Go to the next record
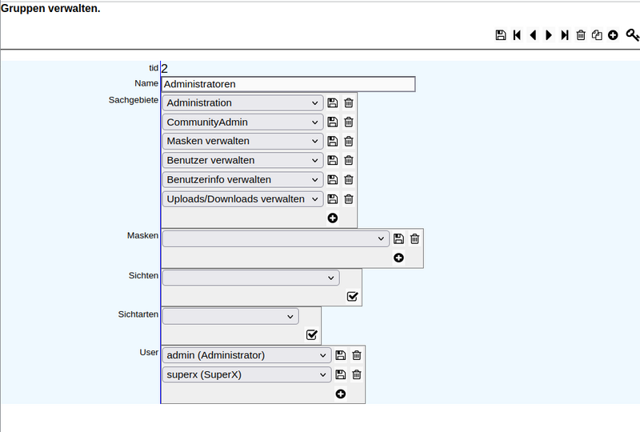 click(549, 35)
